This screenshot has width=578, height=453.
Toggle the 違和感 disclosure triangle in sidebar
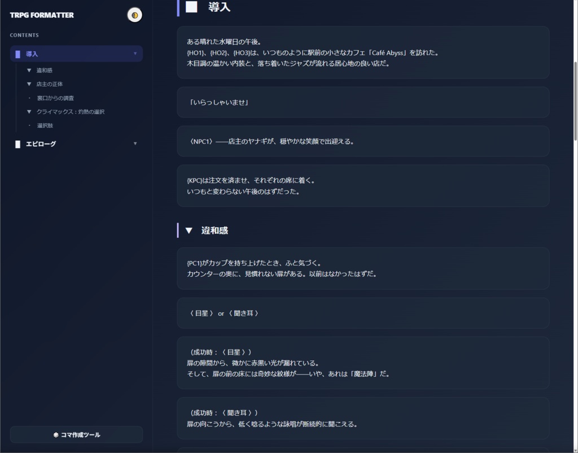point(29,71)
